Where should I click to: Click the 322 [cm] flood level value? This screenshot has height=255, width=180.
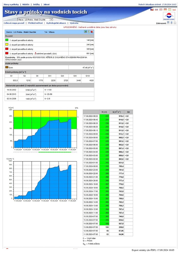[90, 49]
